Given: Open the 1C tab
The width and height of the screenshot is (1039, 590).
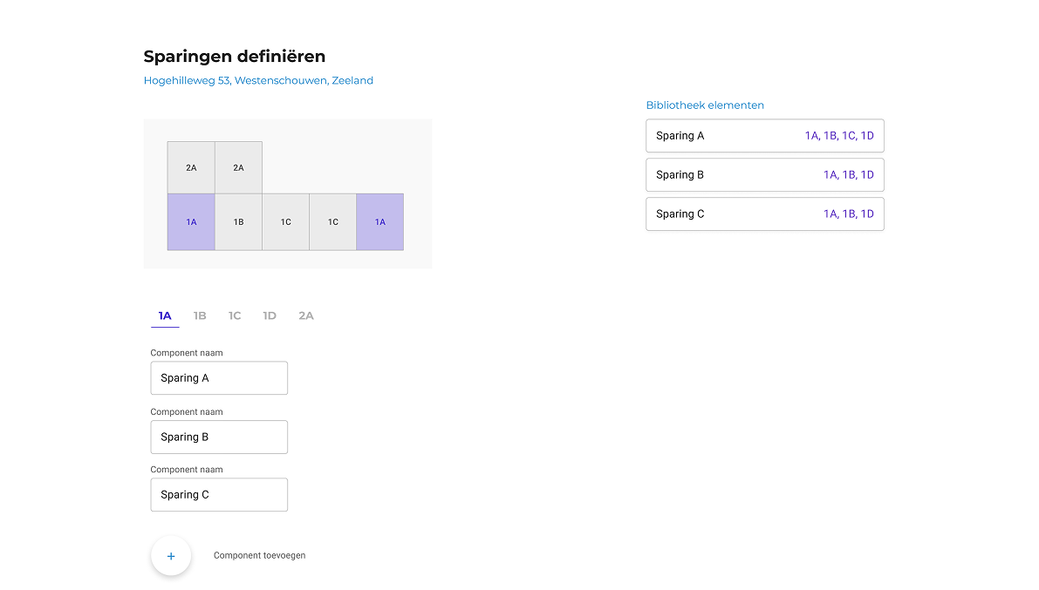Looking at the screenshot, I should 235,315.
